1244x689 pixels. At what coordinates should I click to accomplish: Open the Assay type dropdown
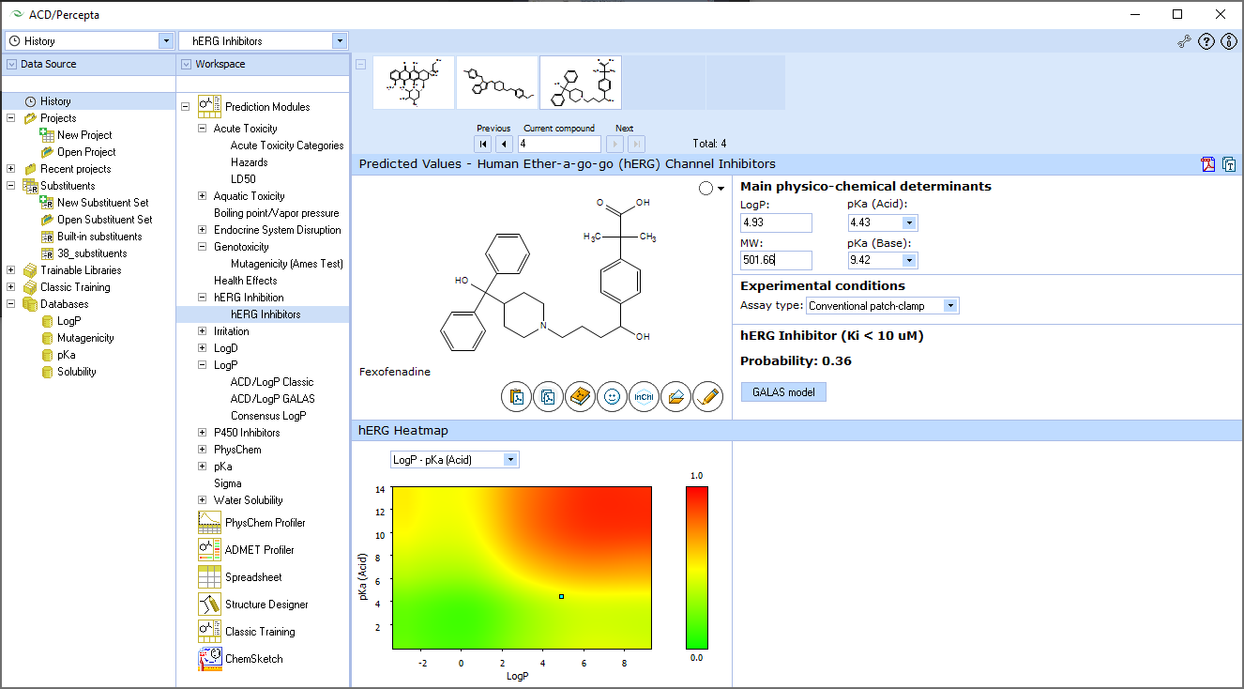point(950,305)
